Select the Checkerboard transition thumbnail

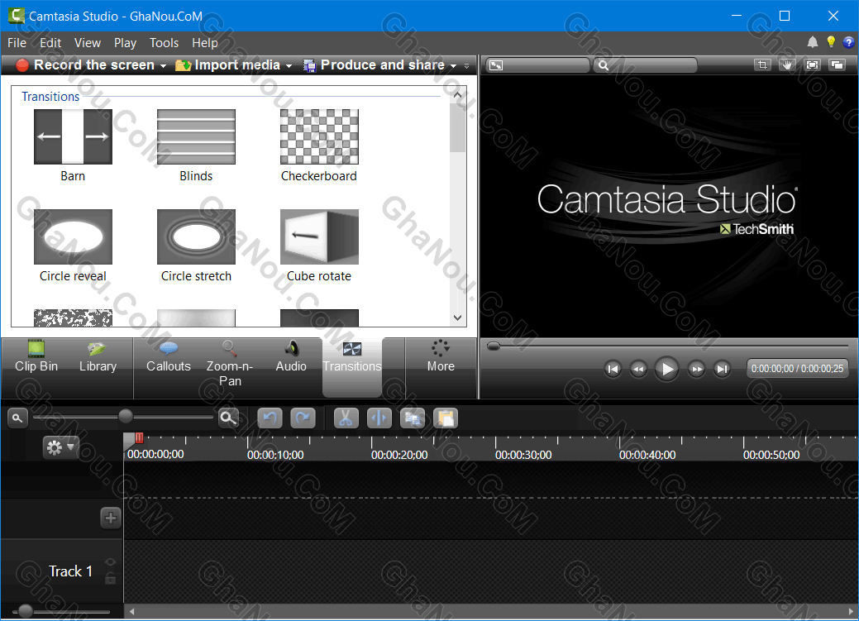[319, 137]
